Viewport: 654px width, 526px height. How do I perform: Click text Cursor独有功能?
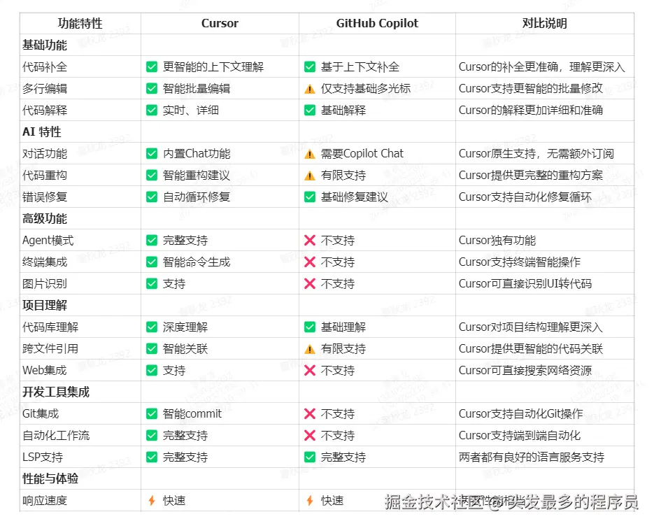(497, 240)
